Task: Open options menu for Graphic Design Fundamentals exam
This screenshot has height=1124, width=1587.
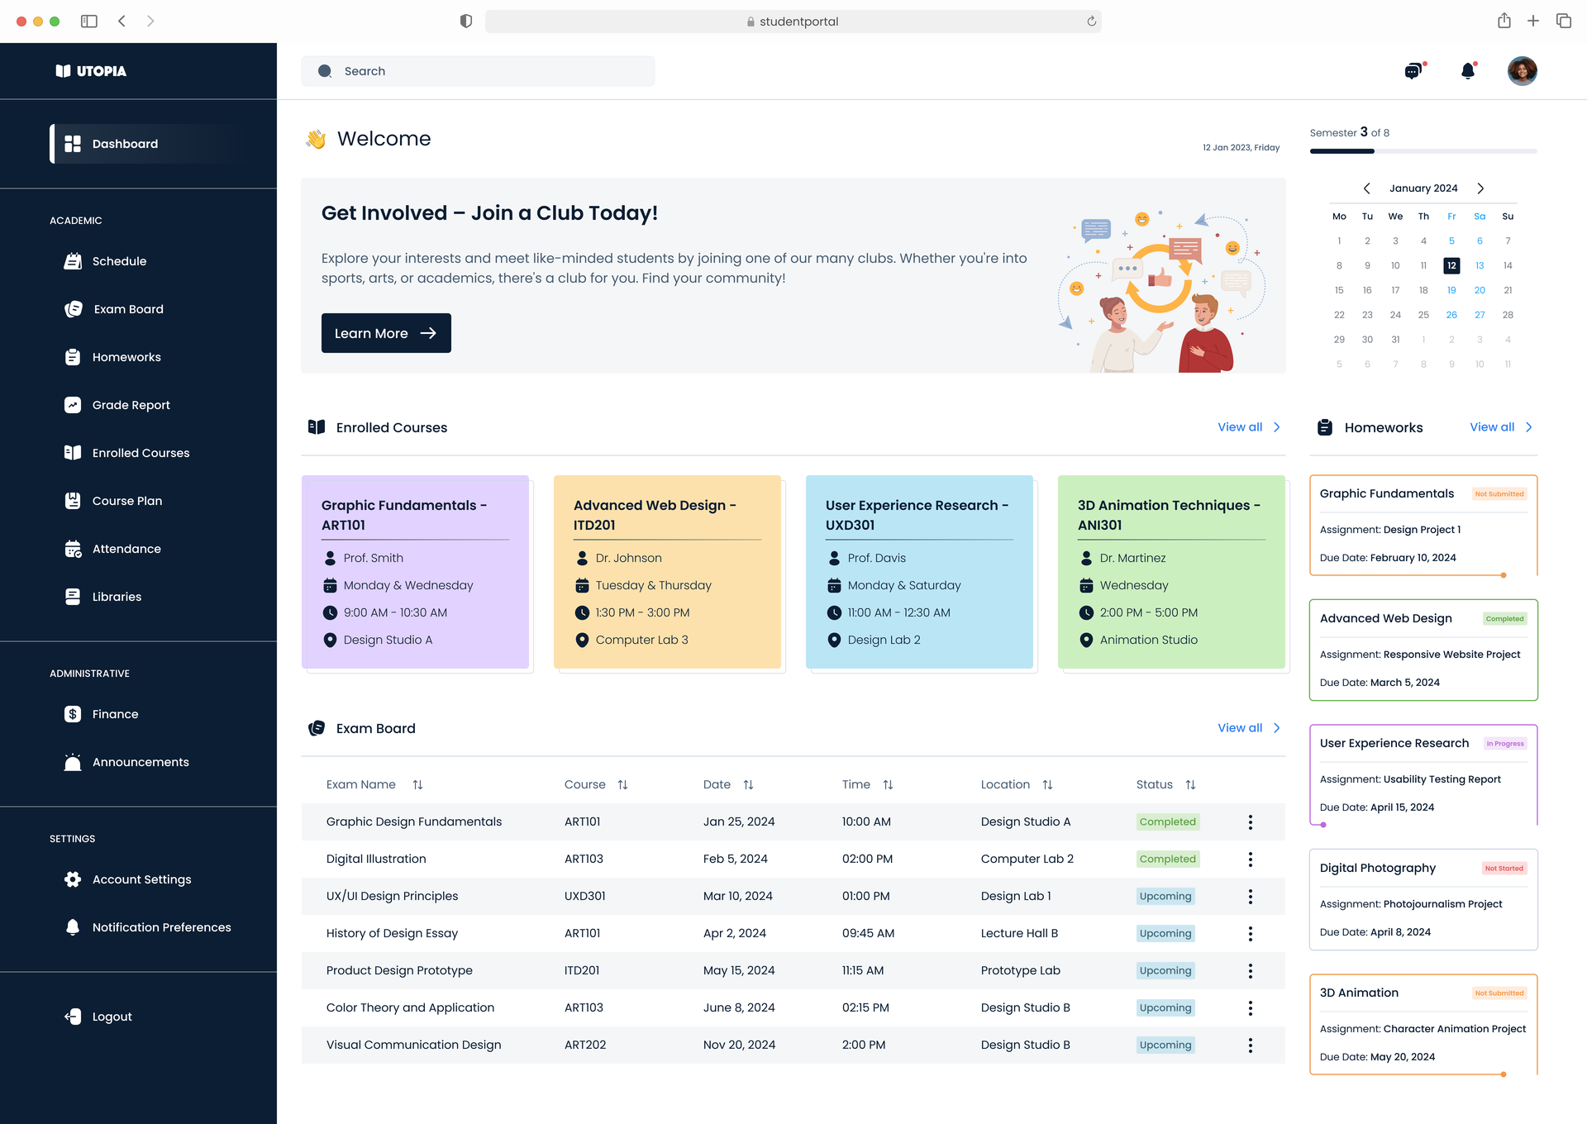Action: pos(1251,822)
